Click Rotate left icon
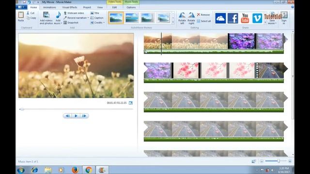The image size is (310, 174). coord(182,15)
